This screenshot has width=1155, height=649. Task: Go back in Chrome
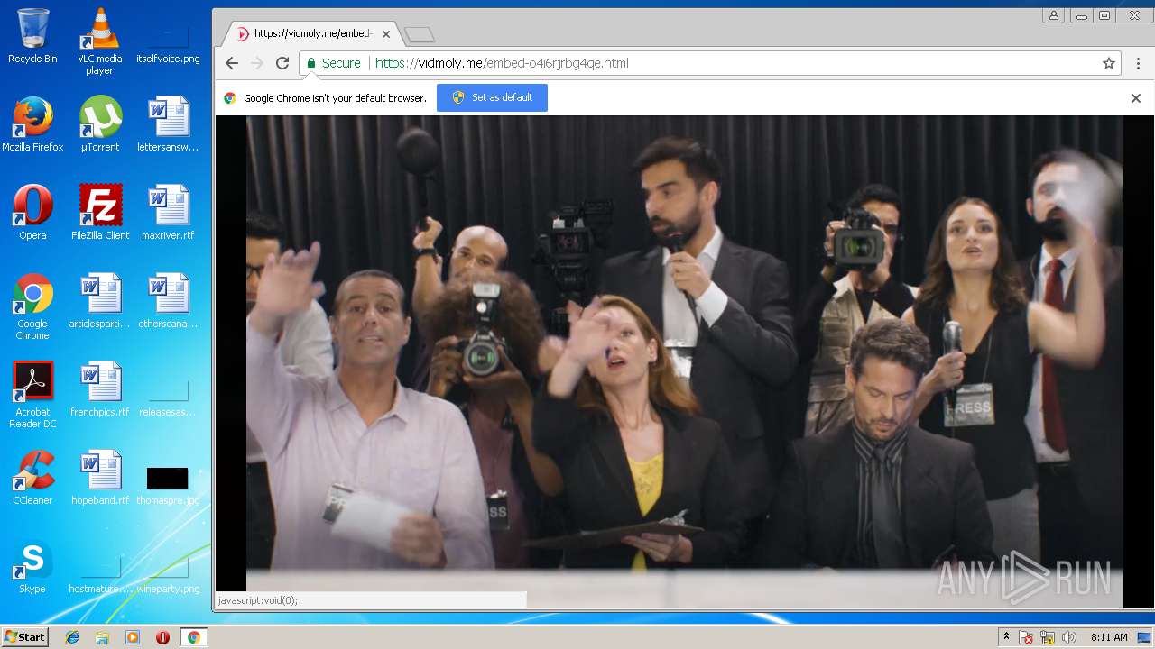[232, 63]
